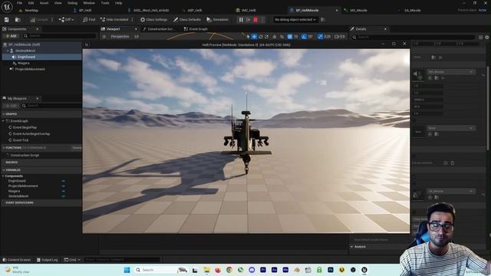Click the Components panel search field
491x276 pixels.
60,36
